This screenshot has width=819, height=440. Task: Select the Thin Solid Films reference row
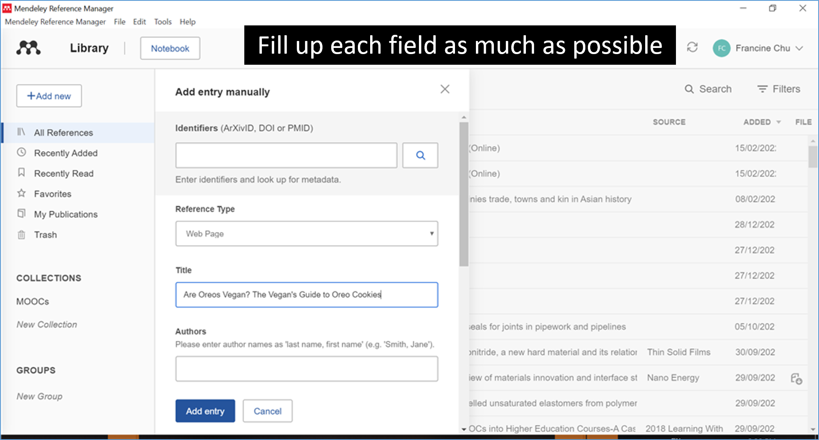pyautogui.click(x=639, y=352)
